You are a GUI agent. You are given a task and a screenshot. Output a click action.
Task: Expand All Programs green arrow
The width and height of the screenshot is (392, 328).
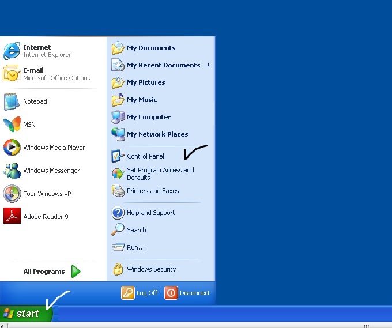tap(76, 272)
